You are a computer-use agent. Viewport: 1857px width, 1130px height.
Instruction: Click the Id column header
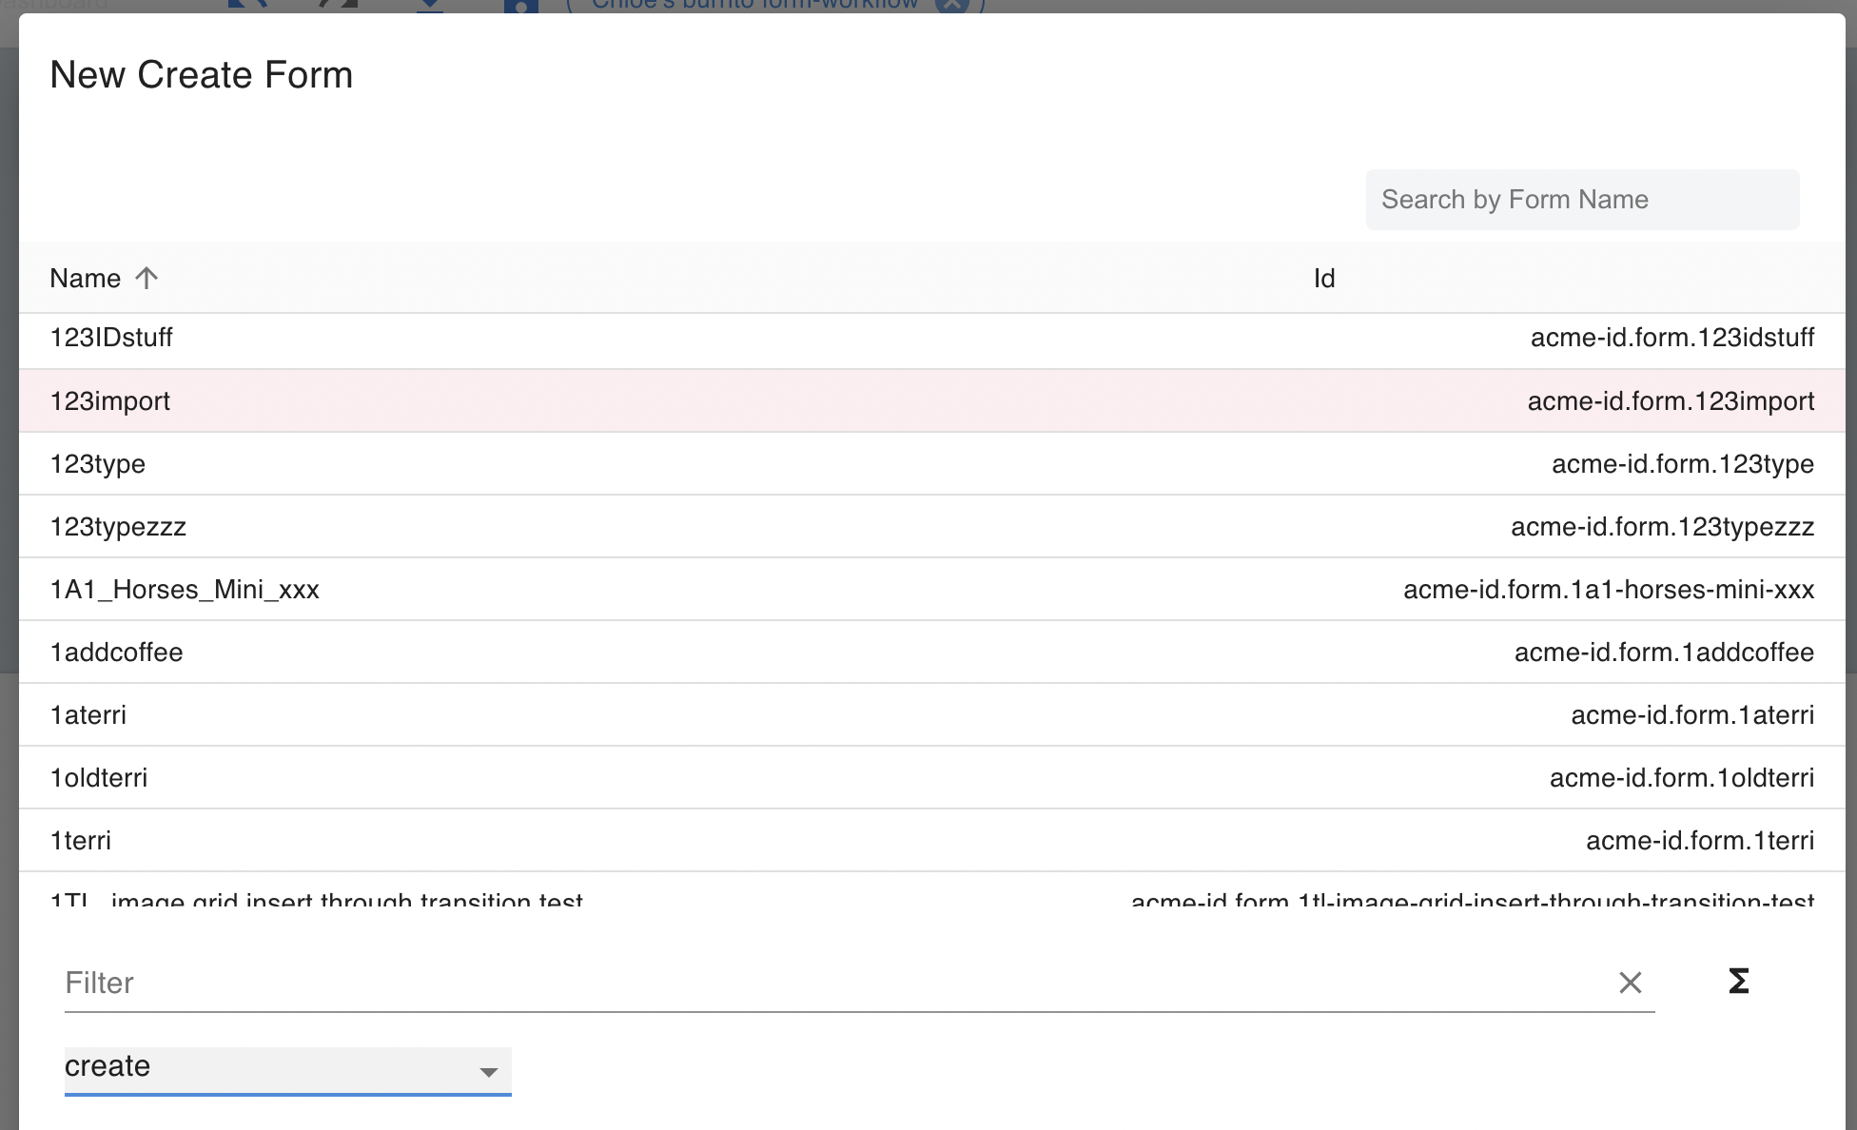point(1323,278)
